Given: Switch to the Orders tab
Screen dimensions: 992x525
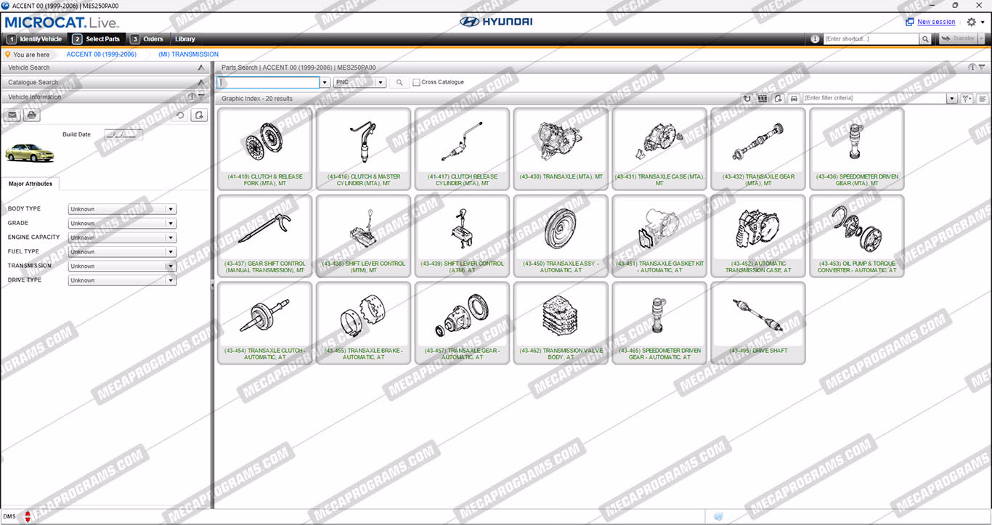Looking at the screenshot, I should tap(147, 39).
